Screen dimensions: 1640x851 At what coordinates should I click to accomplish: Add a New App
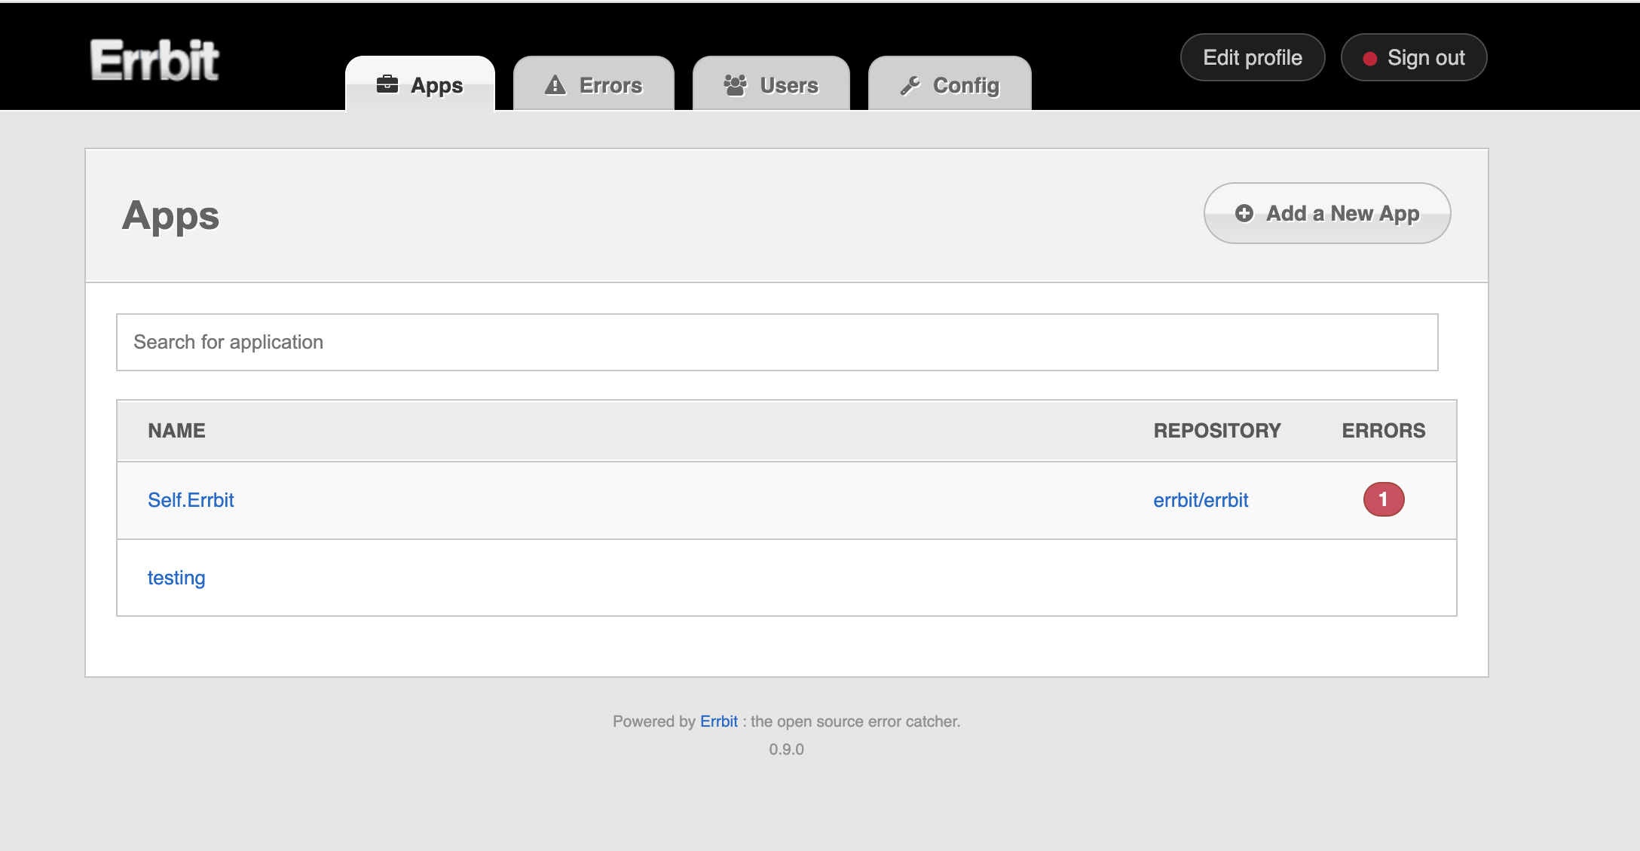click(1327, 213)
